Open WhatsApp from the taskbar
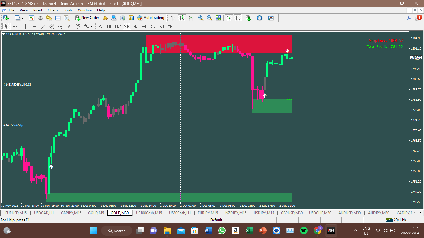 (x=222, y=231)
